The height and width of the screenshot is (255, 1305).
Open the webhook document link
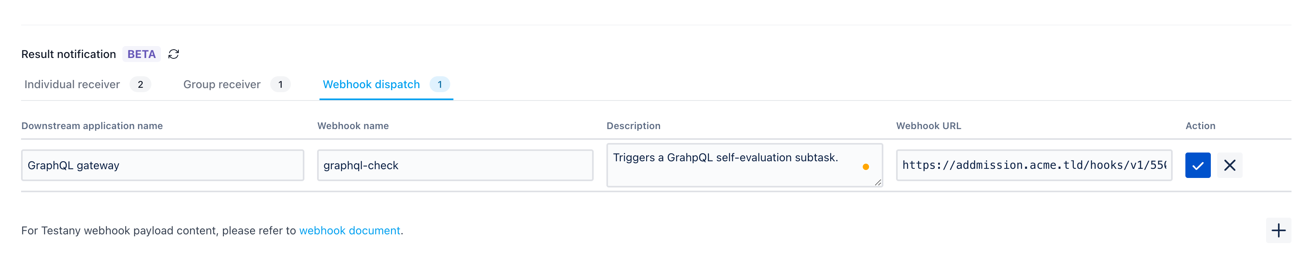[x=350, y=231]
